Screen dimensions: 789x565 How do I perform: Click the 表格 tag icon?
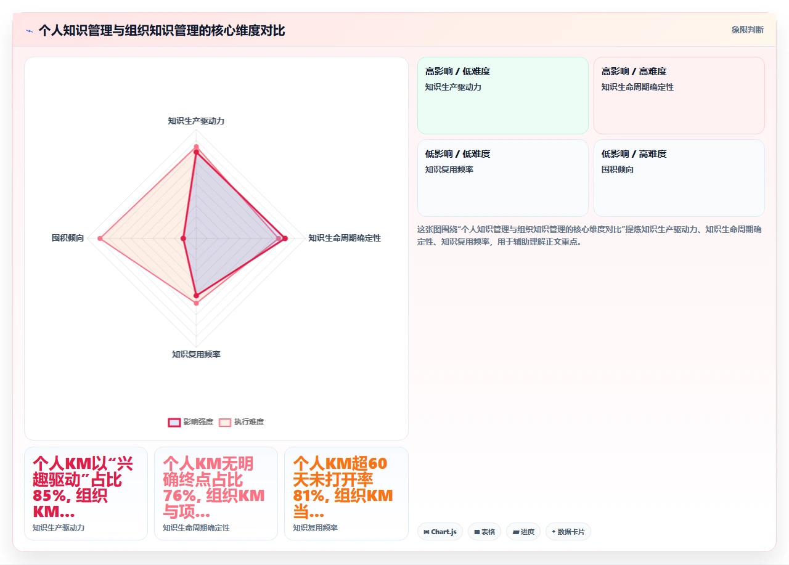click(x=477, y=532)
